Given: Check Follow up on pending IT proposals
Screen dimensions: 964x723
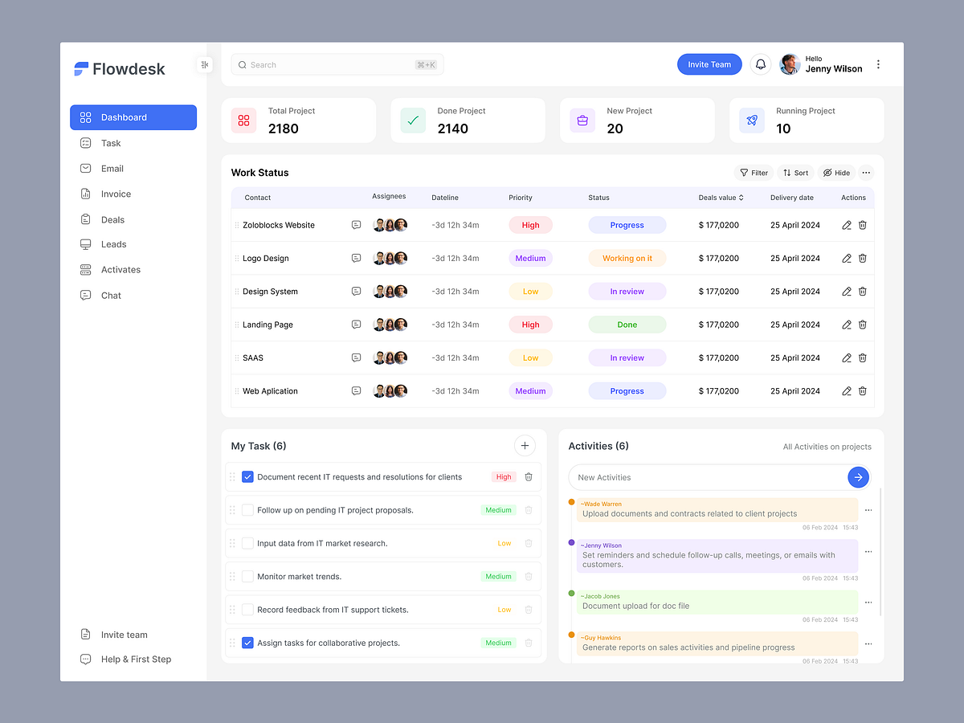Looking at the screenshot, I should coord(247,510).
